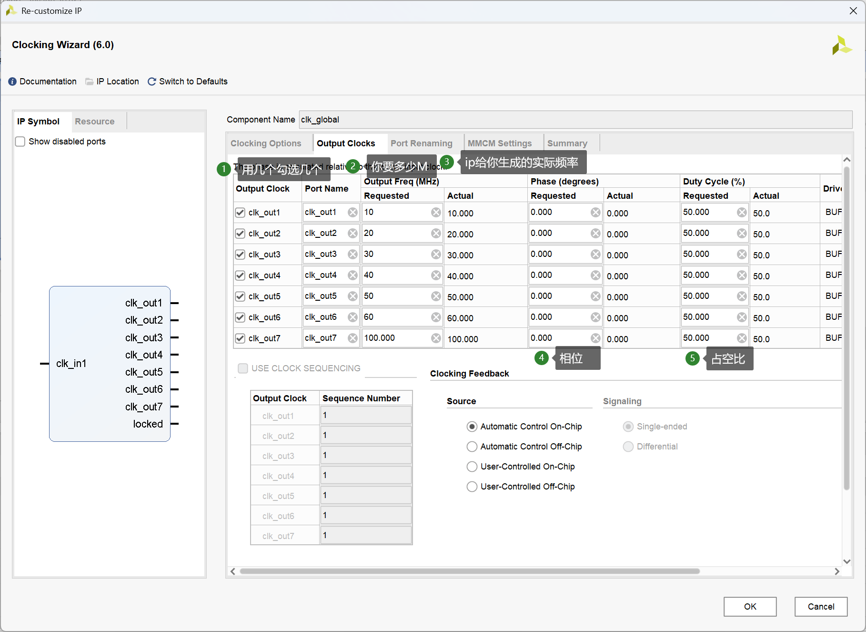This screenshot has width=866, height=632.
Task: Click the Component Name field
Action: point(575,120)
